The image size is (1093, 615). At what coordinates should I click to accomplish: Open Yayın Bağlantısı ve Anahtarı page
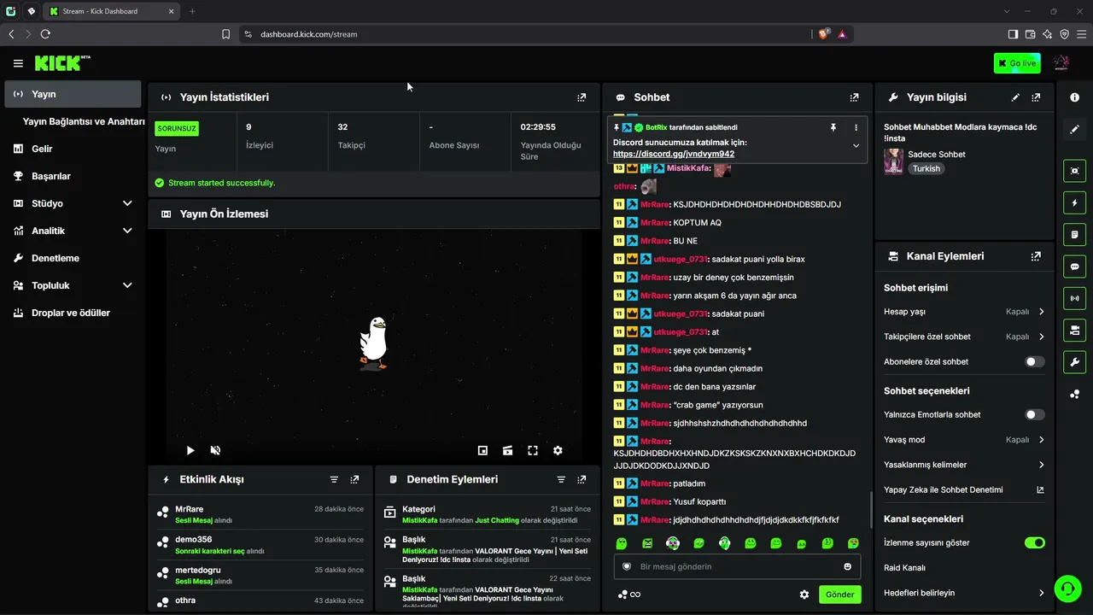[x=84, y=121]
